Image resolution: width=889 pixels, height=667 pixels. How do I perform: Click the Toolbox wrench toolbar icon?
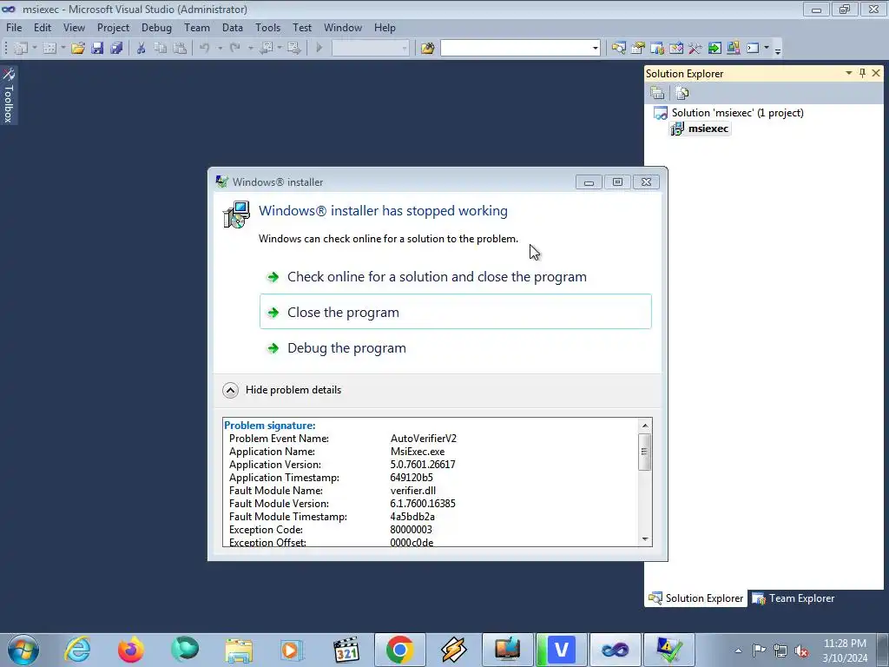[695, 49]
